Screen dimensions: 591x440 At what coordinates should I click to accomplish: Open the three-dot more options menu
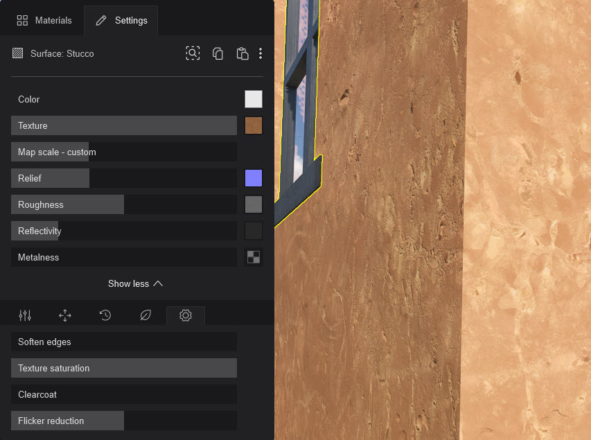click(261, 53)
